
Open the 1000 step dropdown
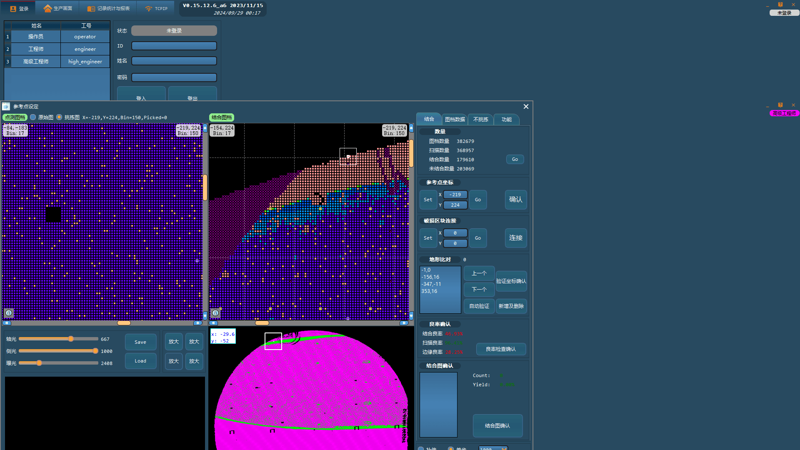[x=493, y=448]
